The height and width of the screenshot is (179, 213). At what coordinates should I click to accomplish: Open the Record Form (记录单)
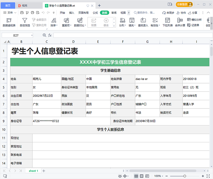(x=193, y=25)
